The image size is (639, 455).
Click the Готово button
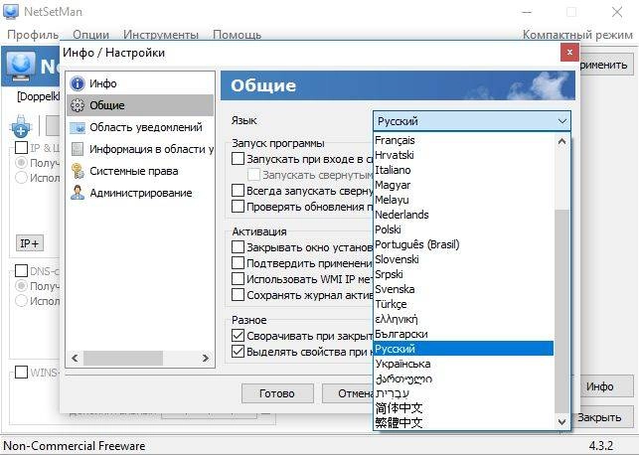click(x=277, y=393)
